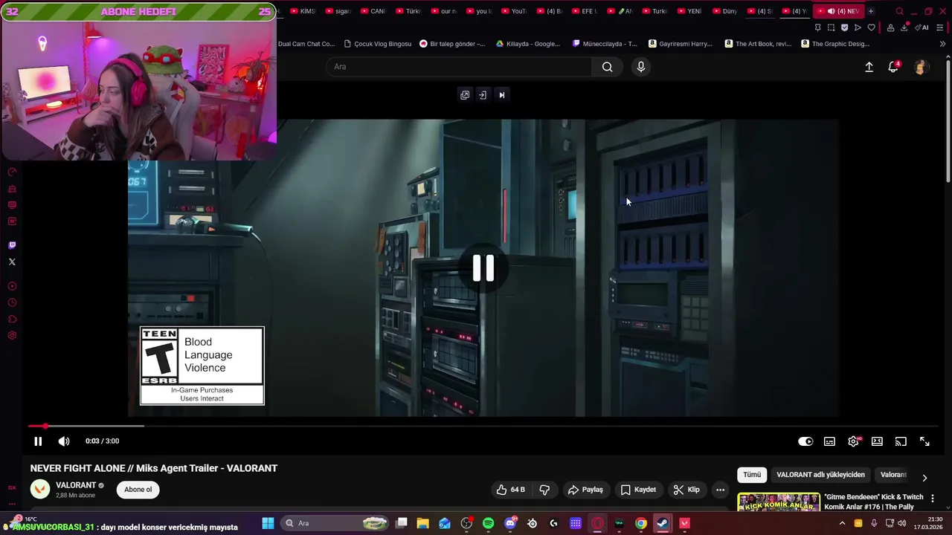The height and width of the screenshot is (535, 952).
Task: Click Windows taskbar Ara search box
Action: tap(335, 523)
